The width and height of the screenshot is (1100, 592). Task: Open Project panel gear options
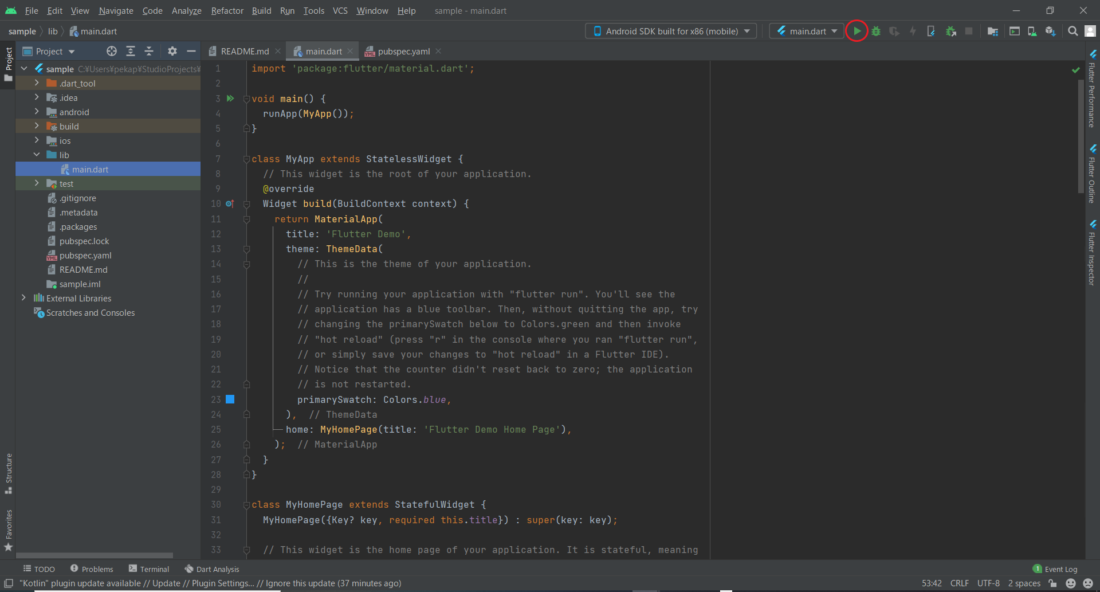(x=172, y=51)
